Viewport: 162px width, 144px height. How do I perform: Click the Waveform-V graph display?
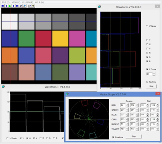click(x=121, y=50)
